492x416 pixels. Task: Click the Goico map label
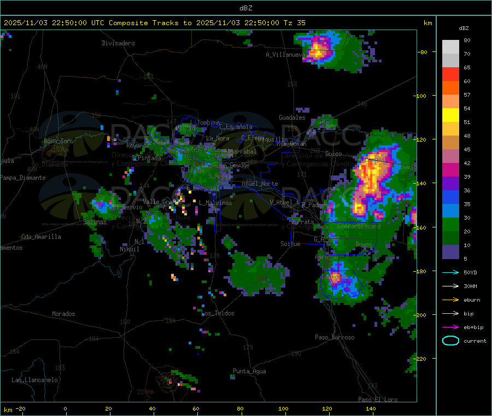(x=333, y=154)
